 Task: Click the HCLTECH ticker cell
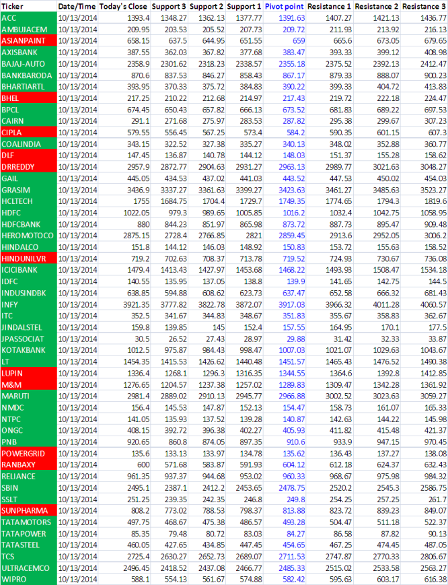29,201
